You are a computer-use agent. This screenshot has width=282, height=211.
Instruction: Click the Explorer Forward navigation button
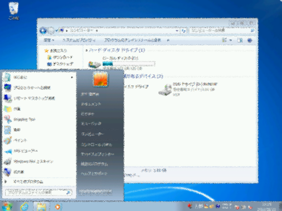pyautogui.click(x=51, y=30)
